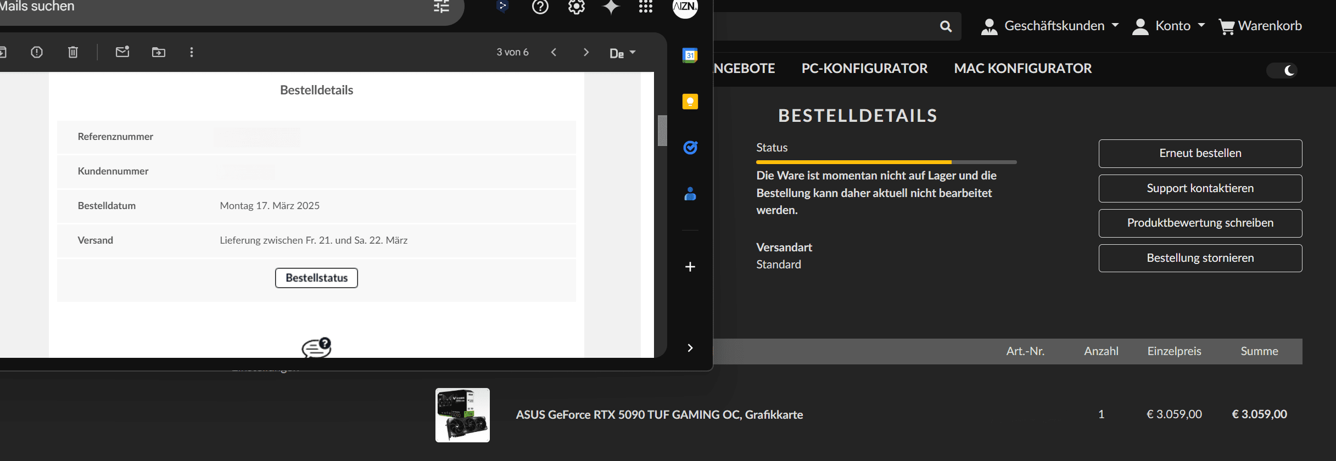This screenshot has width=1336, height=461.
Task: Click the chat question icon in the email
Action: 317,347
